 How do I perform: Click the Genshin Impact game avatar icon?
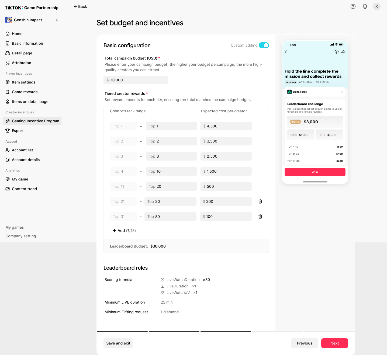pyautogui.click(x=9, y=20)
